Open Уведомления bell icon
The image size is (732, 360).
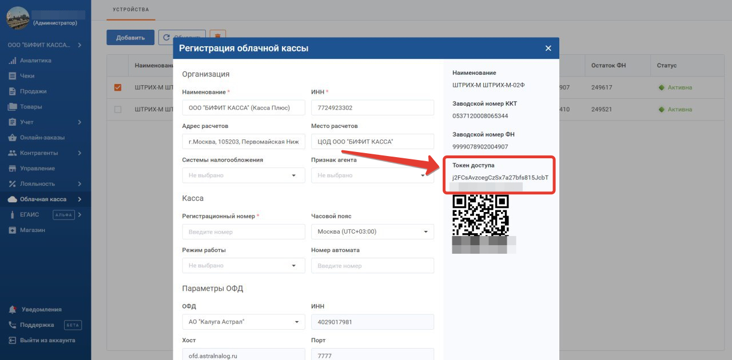click(13, 310)
